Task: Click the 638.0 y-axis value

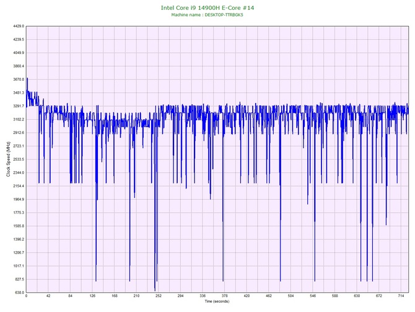Action: pos(19,293)
